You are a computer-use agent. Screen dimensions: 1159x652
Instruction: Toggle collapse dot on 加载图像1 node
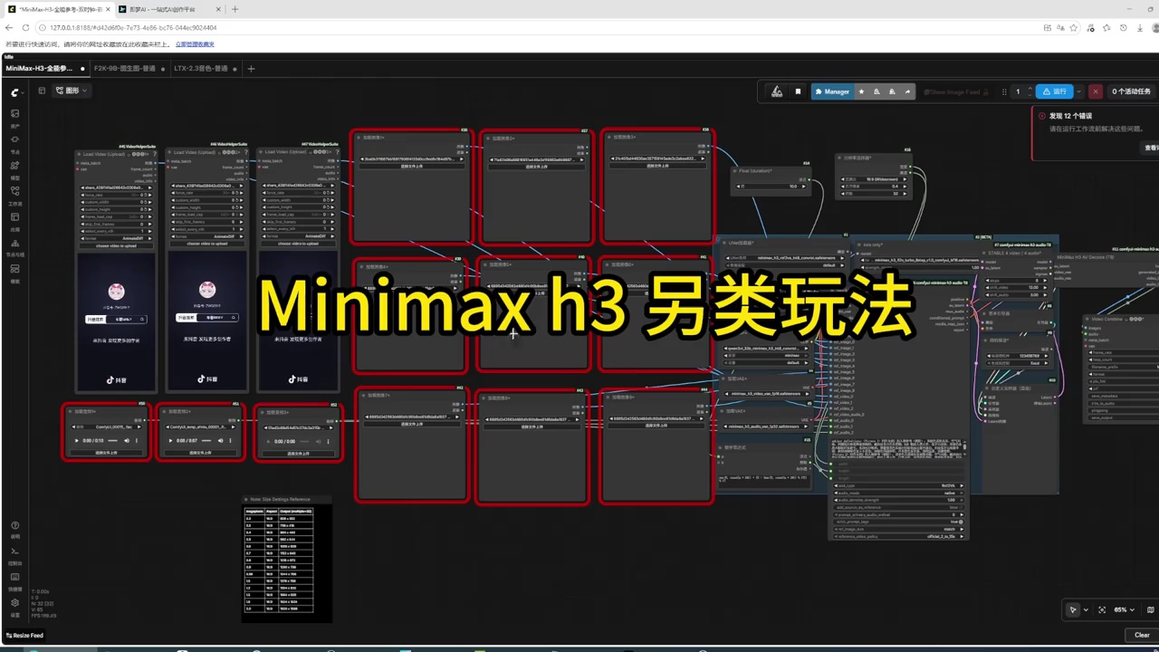[359, 138]
